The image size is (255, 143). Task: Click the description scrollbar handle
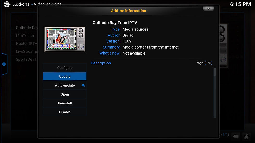pyautogui.click(x=215, y=72)
